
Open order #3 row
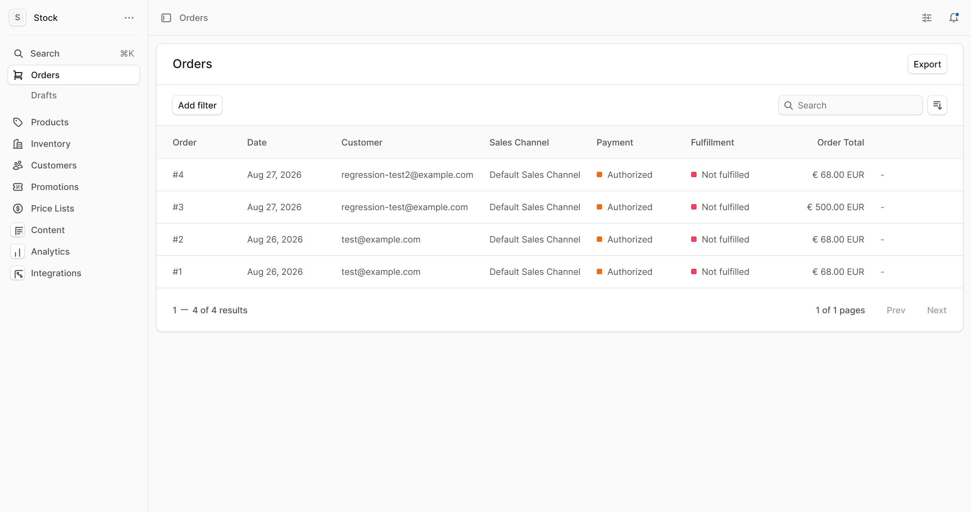pyautogui.click(x=559, y=207)
